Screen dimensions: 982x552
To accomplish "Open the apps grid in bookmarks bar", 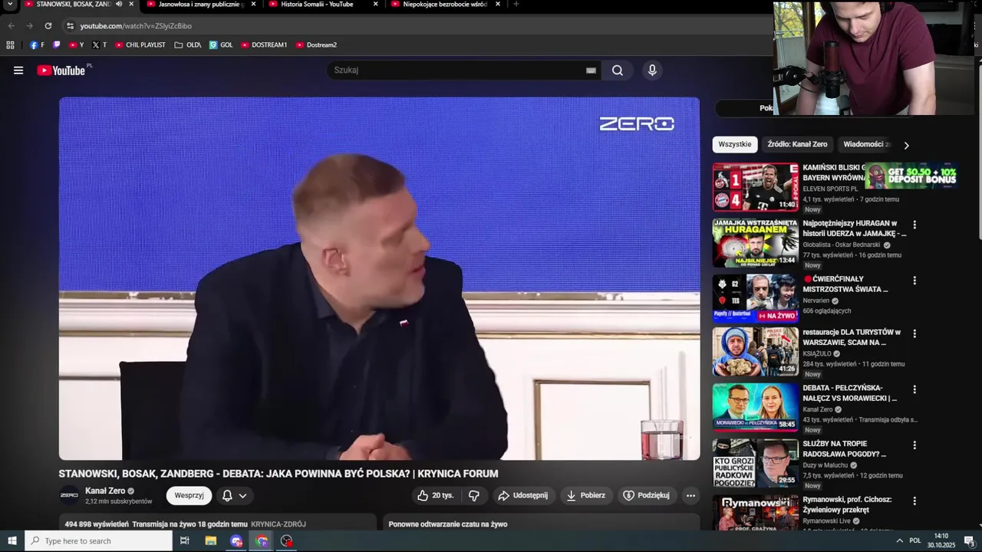I will click(10, 45).
